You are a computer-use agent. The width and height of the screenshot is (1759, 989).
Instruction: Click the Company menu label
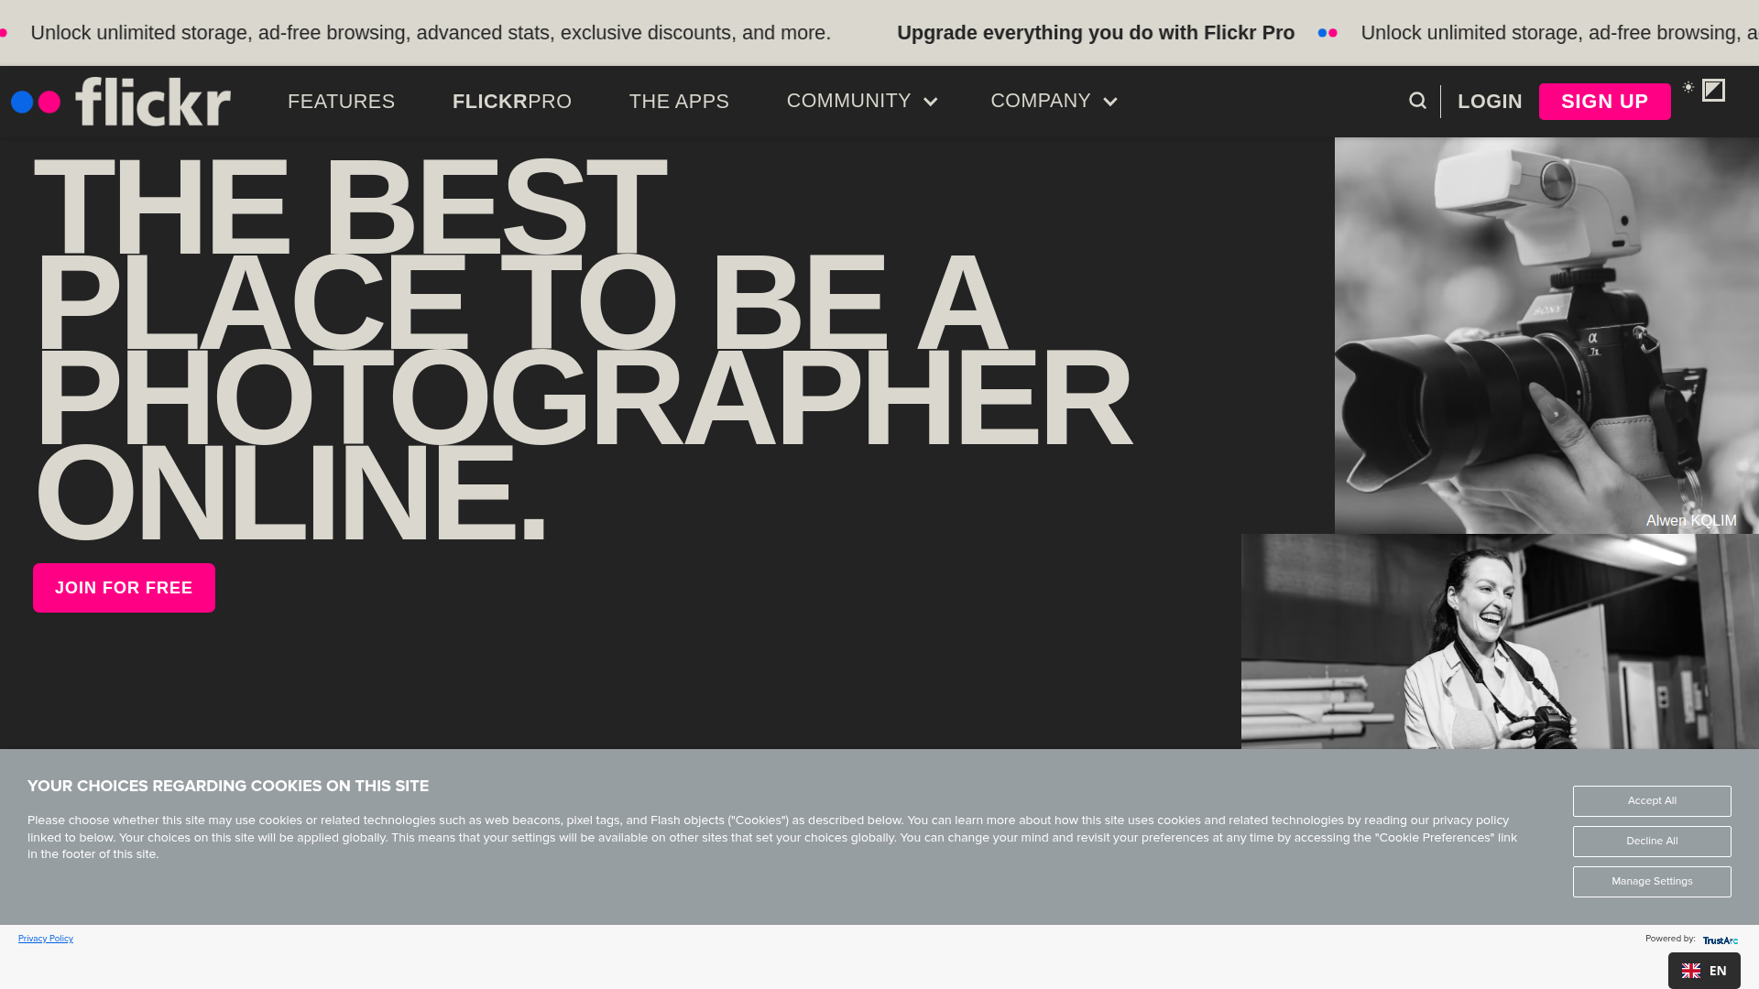click(1041, 101)
